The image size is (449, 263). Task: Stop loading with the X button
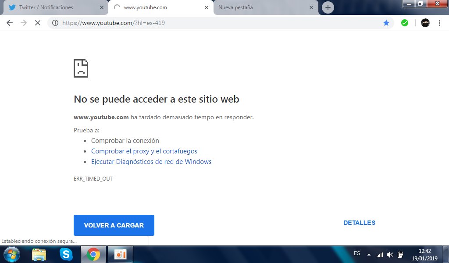[38, 23]
